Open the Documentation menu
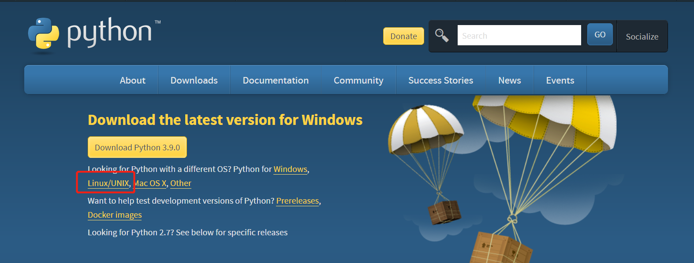The width and height of the screenshot is (694, 263). click(x=276, y=80)
